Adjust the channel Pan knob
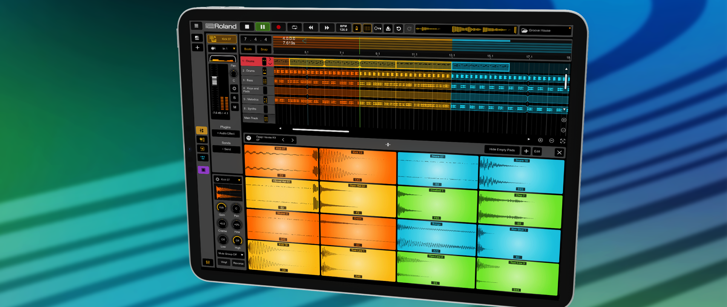 tap(233, 74)
